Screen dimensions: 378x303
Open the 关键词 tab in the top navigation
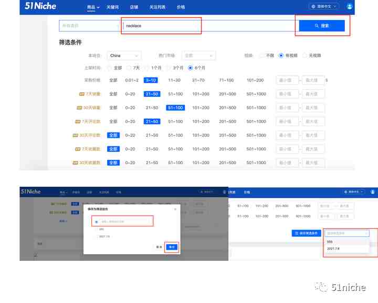(x=112, y=7)
